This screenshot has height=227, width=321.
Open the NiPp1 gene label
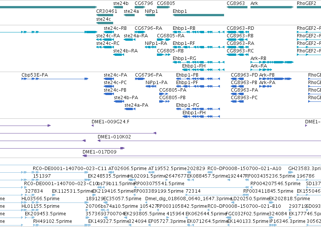(x=151, y=11)
